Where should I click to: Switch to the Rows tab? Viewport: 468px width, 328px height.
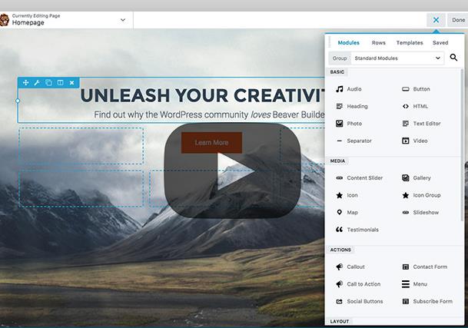pos(378,43)
